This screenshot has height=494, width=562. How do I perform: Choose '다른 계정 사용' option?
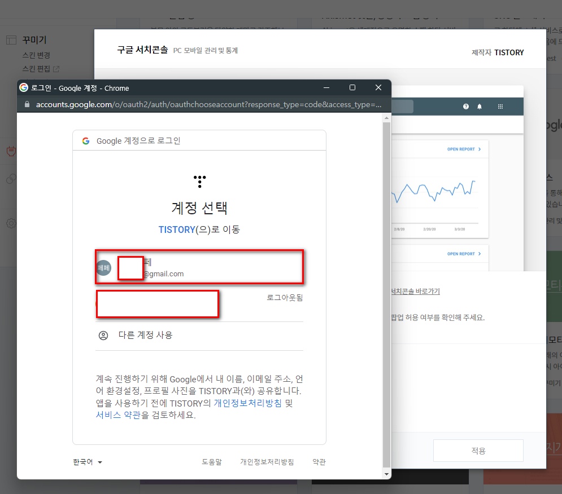(x=199, y=336)
